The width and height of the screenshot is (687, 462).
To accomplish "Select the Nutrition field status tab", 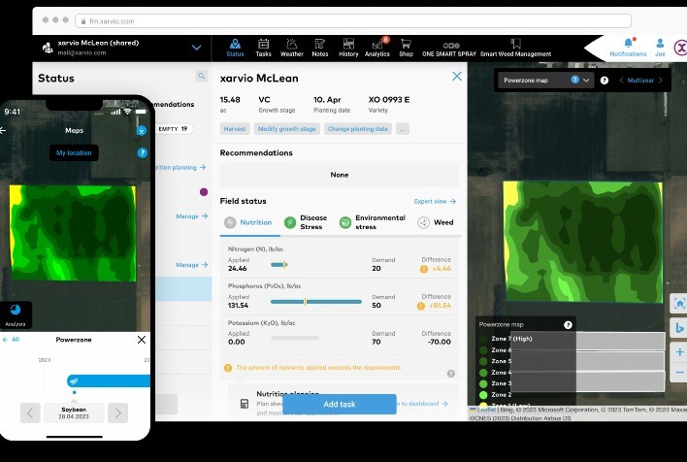I will click(248, 222).
